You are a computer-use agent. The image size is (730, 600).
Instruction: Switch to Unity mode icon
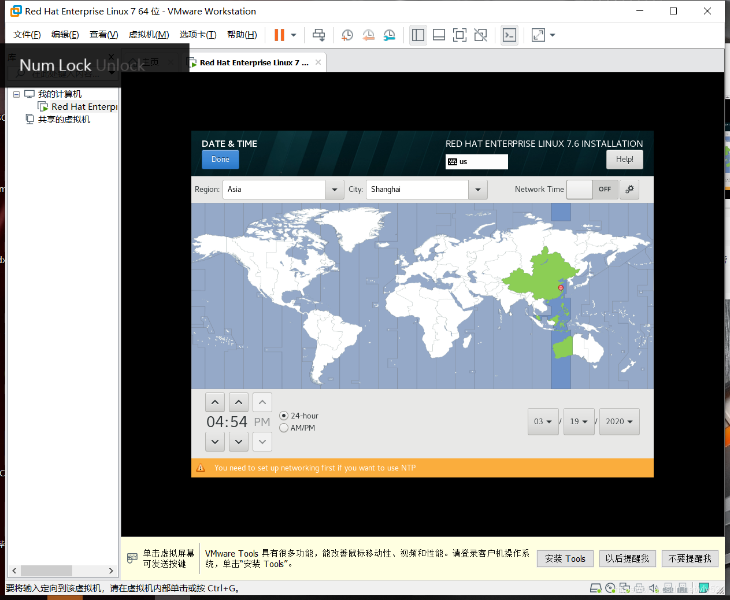pos(480,35)
